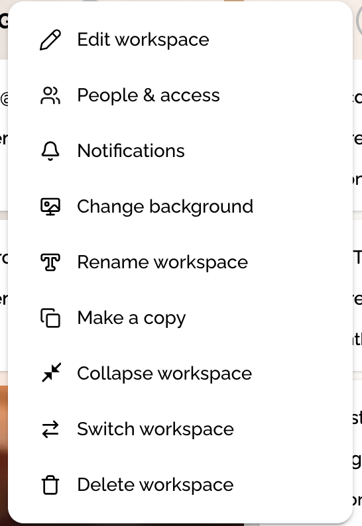Click the bell icon for Notifications
The width and height of the screenshot is (362, 526).
(50, 151)
